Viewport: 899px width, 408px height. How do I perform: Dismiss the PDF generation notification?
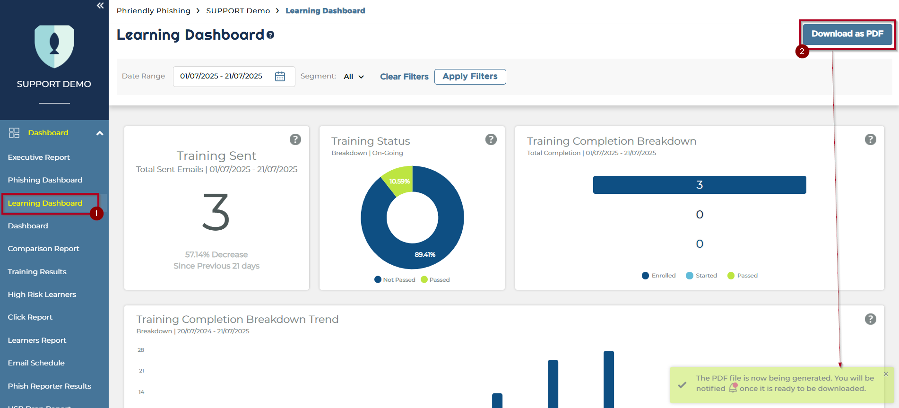tap(886, 374)
